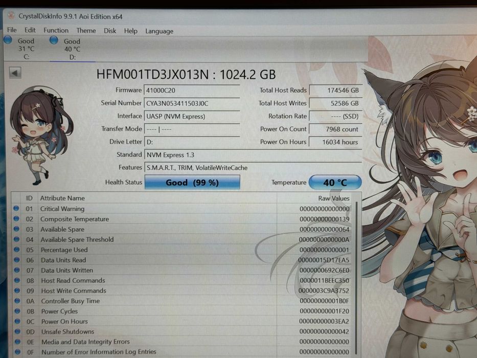Image resolution: width=477 pixels, height=358 pixels.
Task: Open the Help menu
Action: point(130,31)
